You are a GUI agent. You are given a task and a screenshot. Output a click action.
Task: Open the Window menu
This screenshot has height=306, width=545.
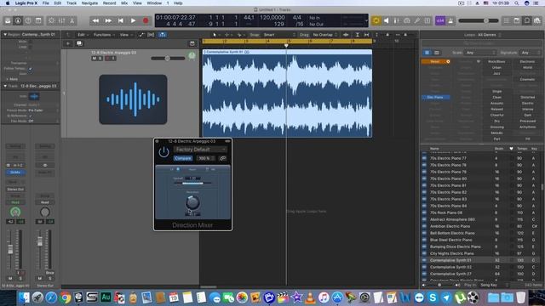tap(154, 3)
